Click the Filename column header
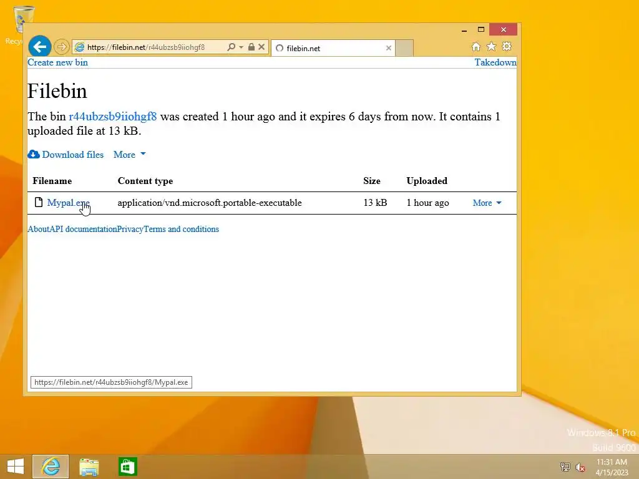639x479 pixels. click(52, 181)
